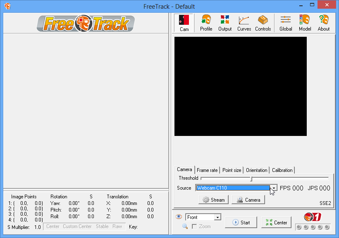Open the Controls settings
This screenshot has width=339, height=238.
coord(263,23)
